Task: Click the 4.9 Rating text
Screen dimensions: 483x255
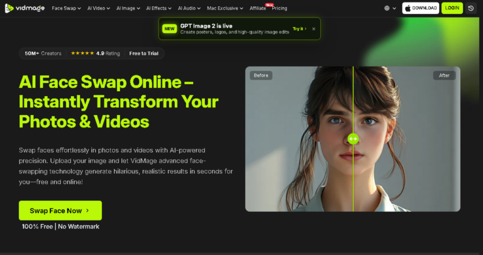Action: (108, 53)
